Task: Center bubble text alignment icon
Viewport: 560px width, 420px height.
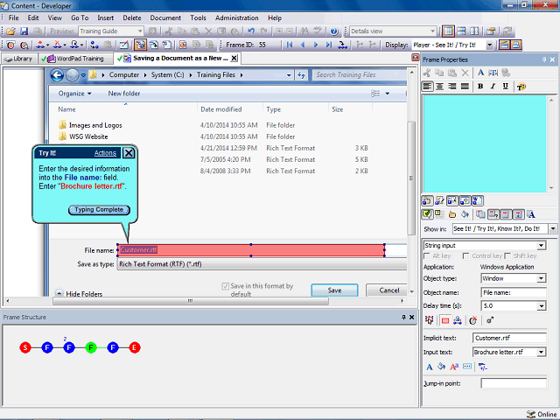Action: click(439, 87)
